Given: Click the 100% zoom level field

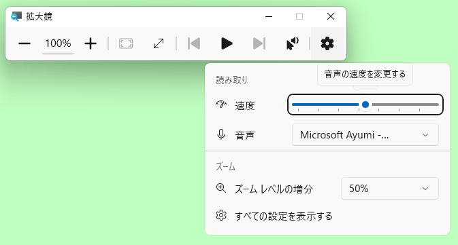Looking at the screenshot, I should pyautogui.click(x=58, y=43).
